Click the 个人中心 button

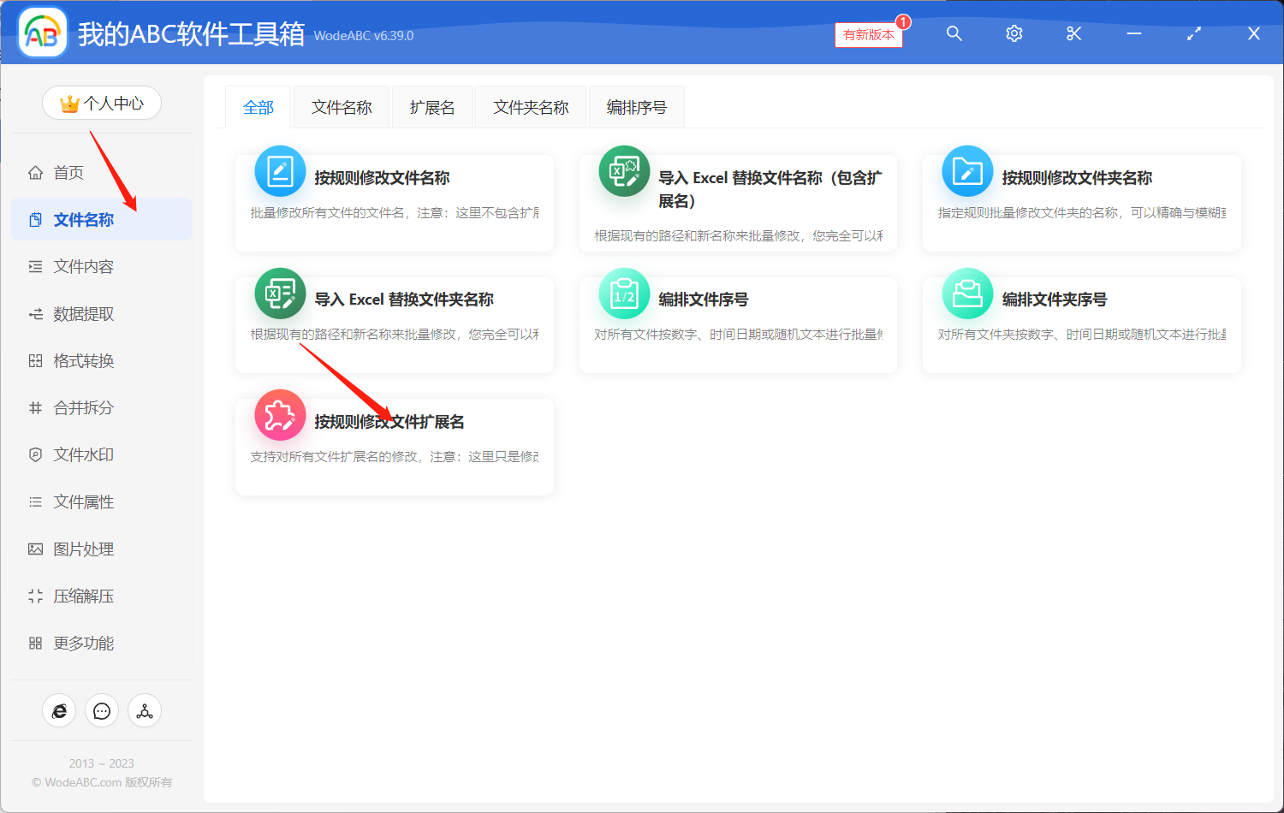click(x=102, y=103)
